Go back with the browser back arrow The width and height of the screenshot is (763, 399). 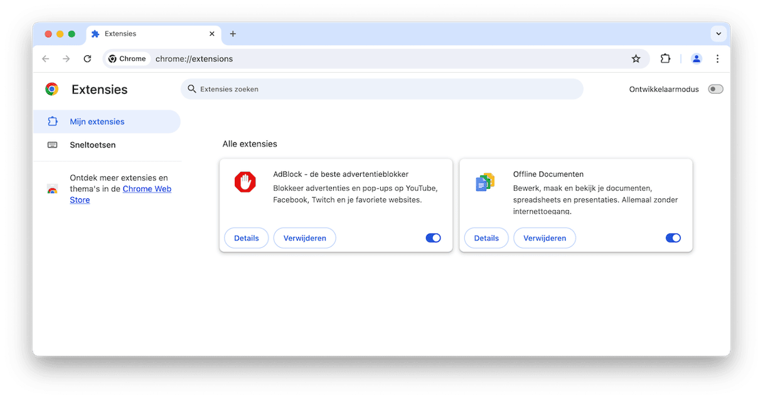[45, 59]
